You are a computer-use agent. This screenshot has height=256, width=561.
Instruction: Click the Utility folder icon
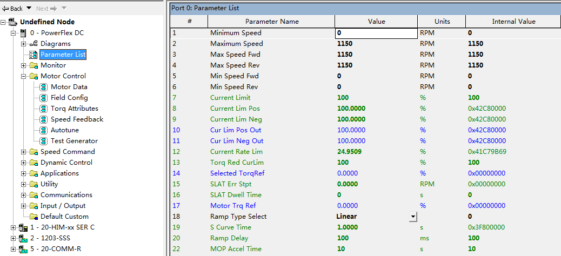[34, 184]
